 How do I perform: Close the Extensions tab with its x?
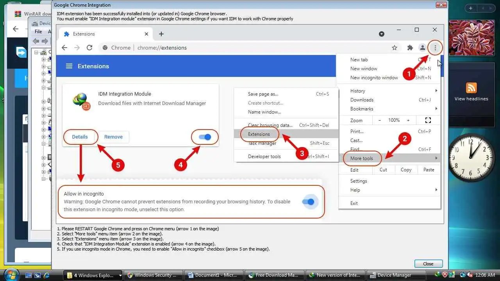coord(146,34)
